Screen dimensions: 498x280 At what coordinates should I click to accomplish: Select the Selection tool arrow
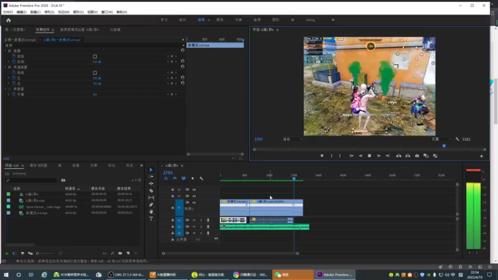pyautogui.click(x=151, y=170)
